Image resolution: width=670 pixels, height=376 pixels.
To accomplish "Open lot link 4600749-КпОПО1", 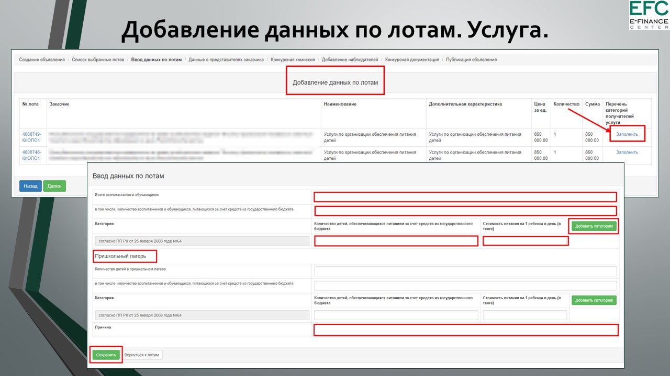I will pos(31,137).
